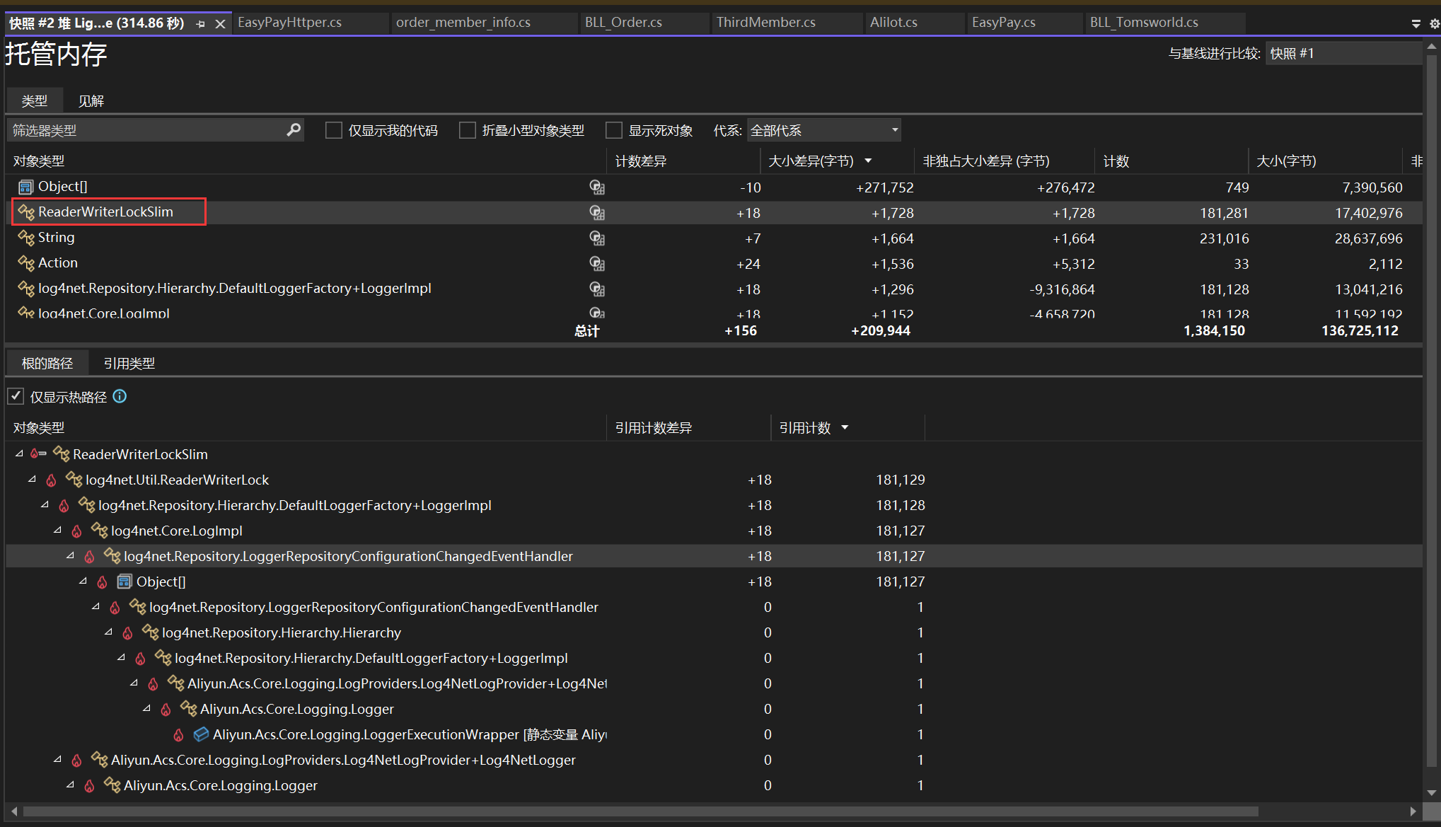The image size is (1441, 827).
Task: Click flame icon beside Hierarchy.Hierarchy node
Action: [127, 633]
